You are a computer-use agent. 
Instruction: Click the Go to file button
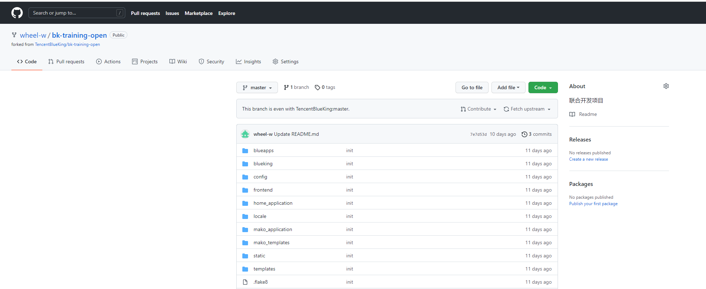point(472,87)
